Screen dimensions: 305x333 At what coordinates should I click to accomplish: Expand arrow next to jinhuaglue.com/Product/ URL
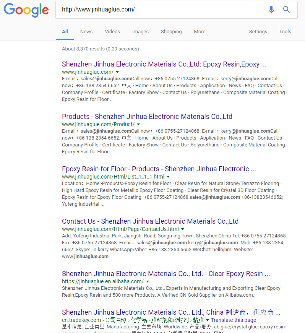138,125
